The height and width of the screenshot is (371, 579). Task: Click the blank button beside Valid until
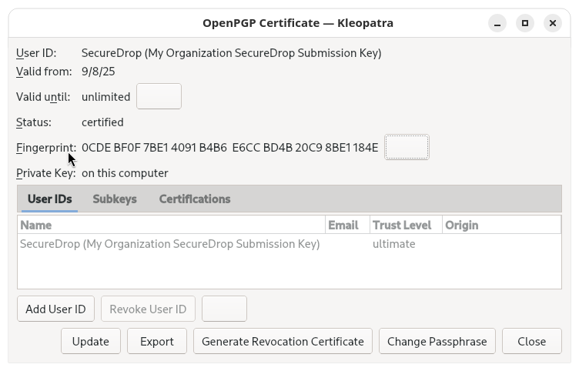(159, 97)
